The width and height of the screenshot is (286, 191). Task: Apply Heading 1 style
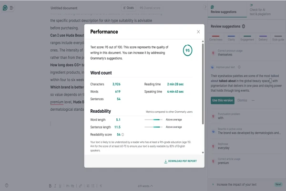pos(68,186)
